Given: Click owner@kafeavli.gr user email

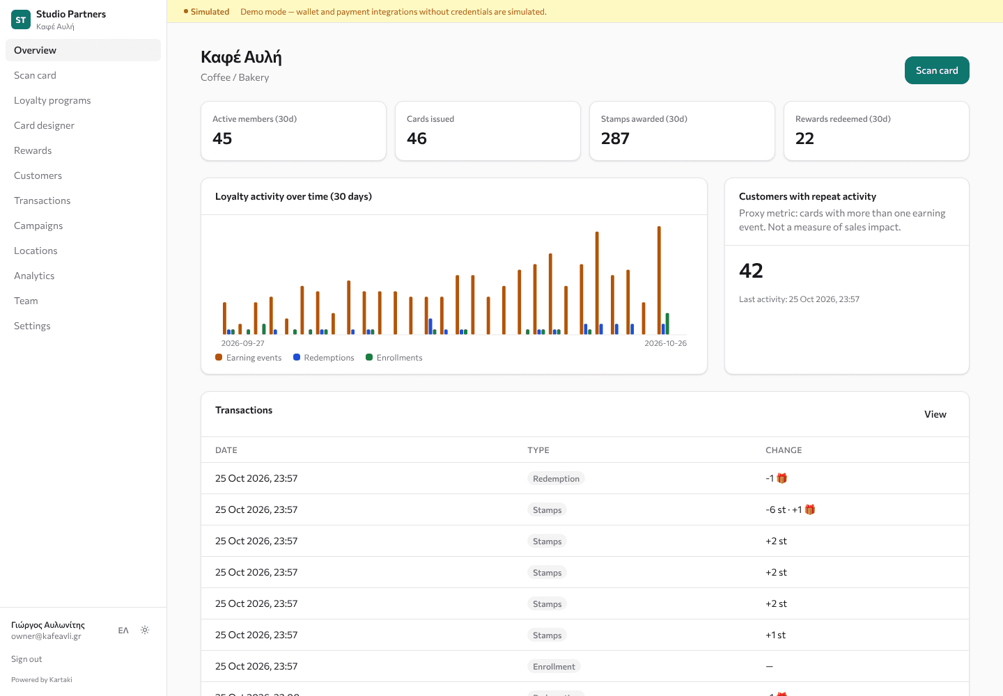Looking at the screenshot, I should (x=46, y=636).
